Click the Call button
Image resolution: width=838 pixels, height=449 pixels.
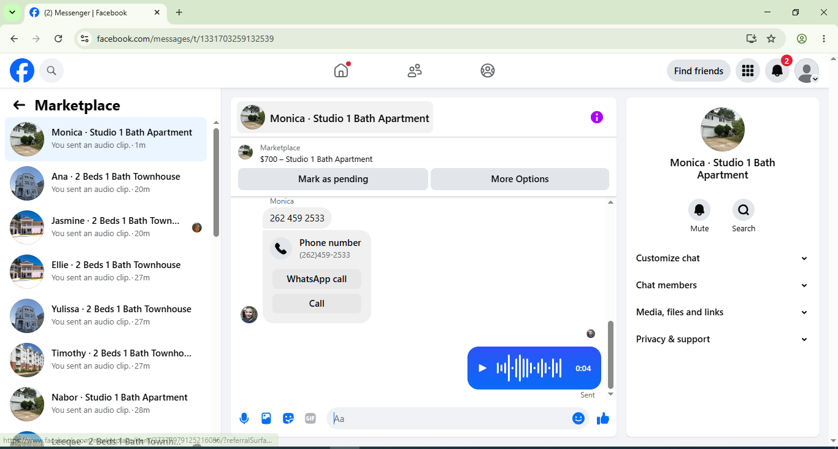point(317,304)
